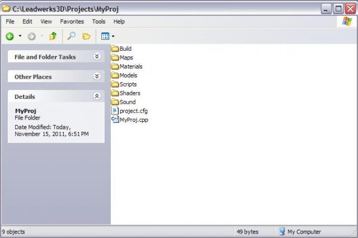Click the My Computer status bar icon
The width and height of the screenshot is (358, 238).
coord(282,231)
